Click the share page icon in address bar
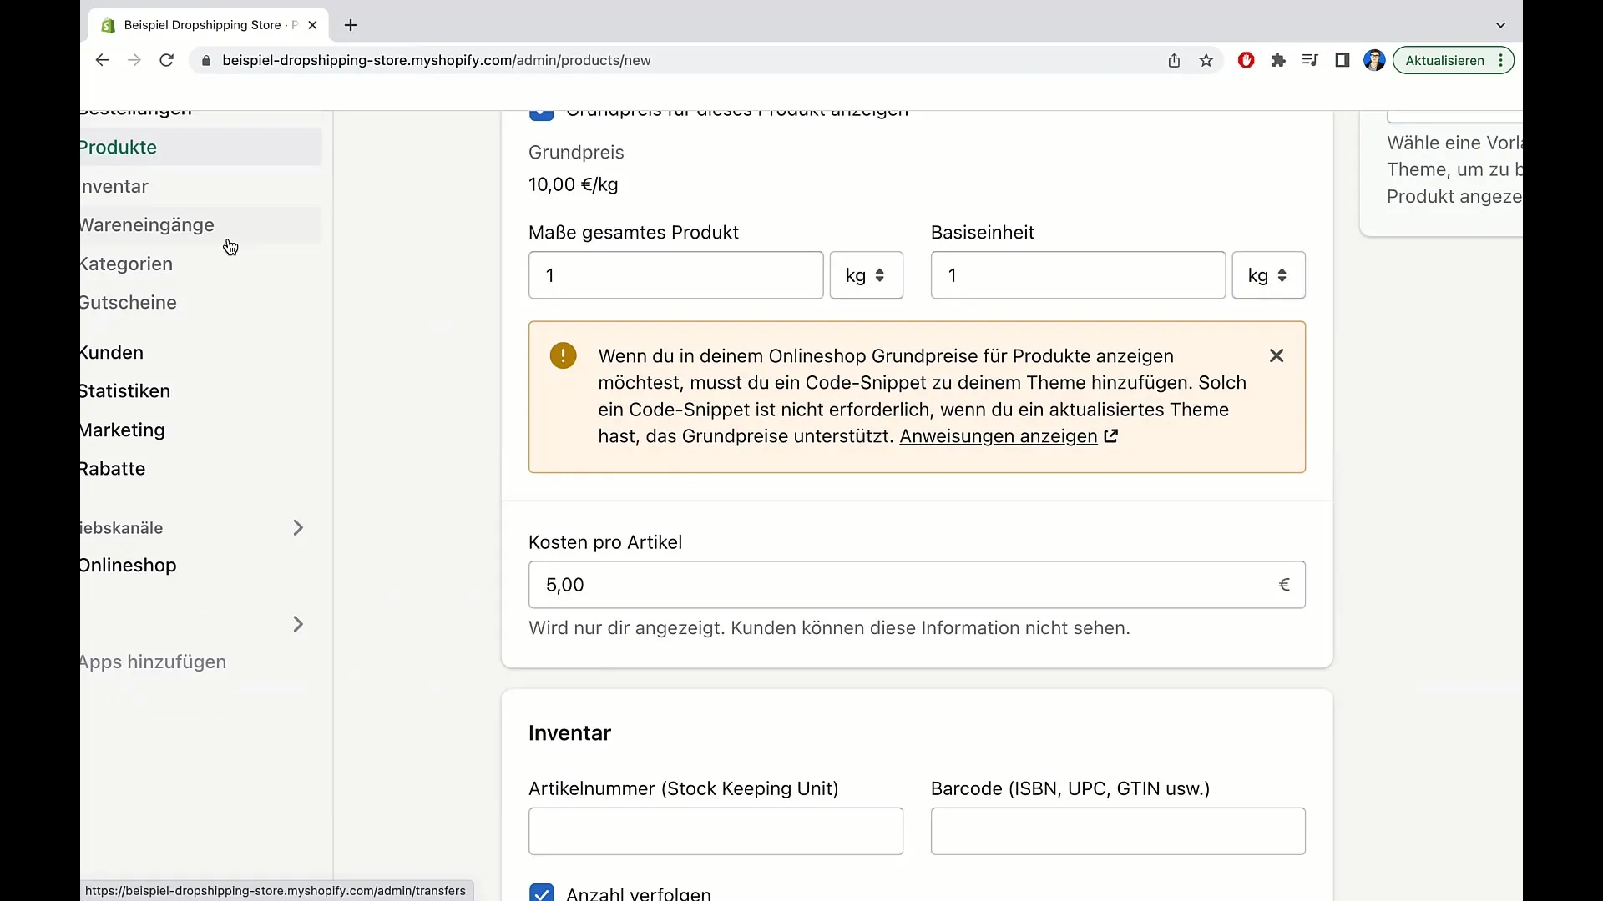This screenshot has width=1603, height=901. pos(1174,60)
